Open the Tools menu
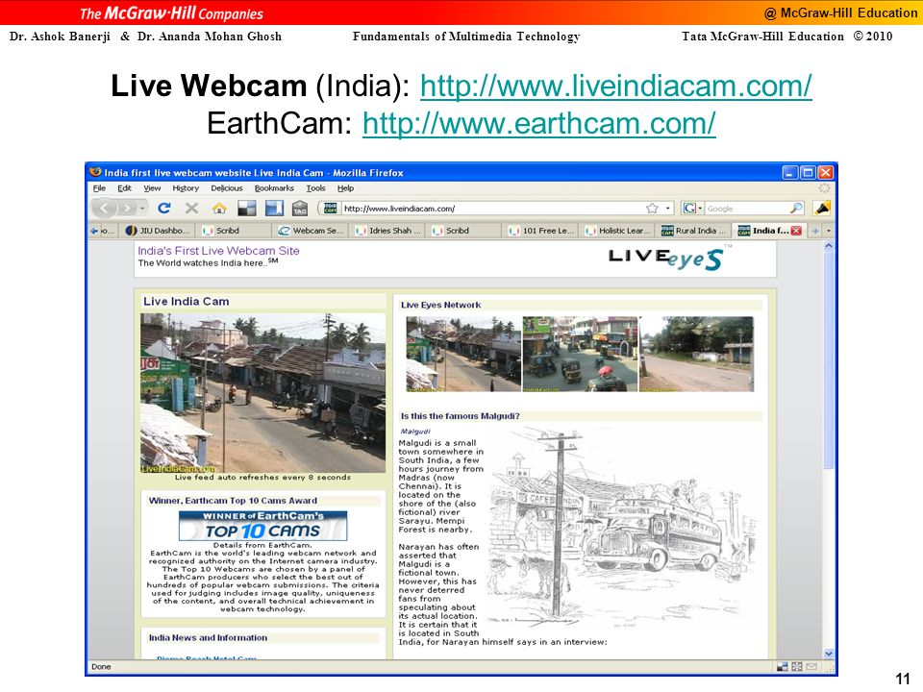The width and height of the screenshot is (923, 692). click(x=315, y=188)
